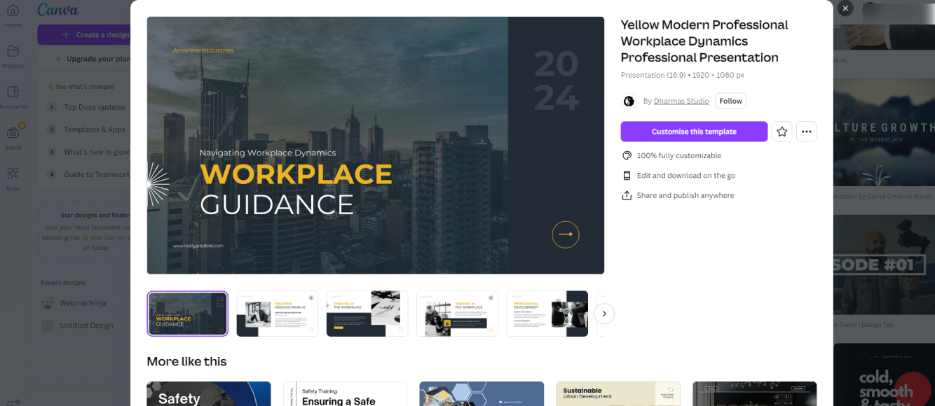
Task: Open the third slide thumbnail
Action: coord(367,314)
